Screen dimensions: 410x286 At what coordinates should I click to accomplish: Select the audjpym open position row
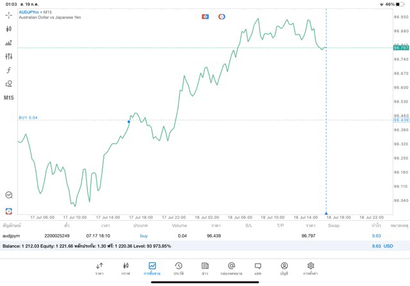(192, 235)
